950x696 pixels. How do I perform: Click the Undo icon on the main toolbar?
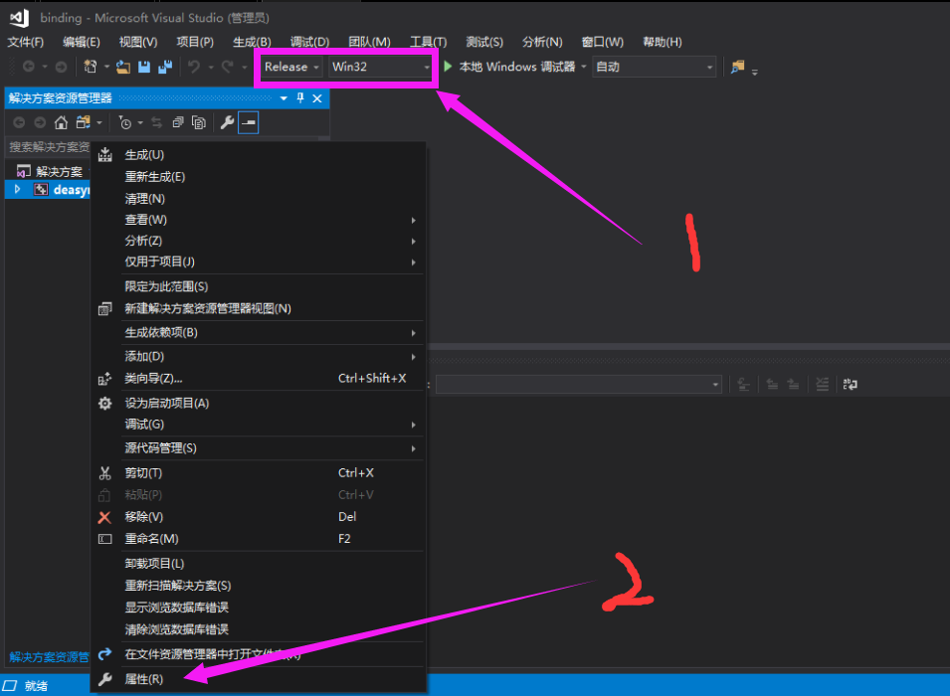pos(193,67)
